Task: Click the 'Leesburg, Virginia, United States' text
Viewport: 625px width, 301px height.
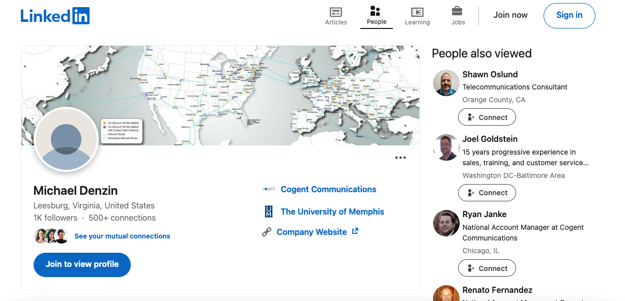Action: (94, 206)
